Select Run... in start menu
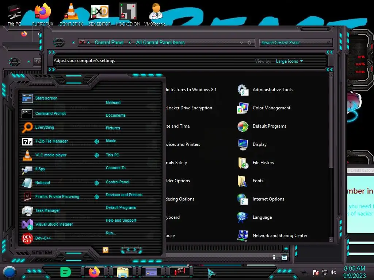Screen dimensions: 374x280 111,233
